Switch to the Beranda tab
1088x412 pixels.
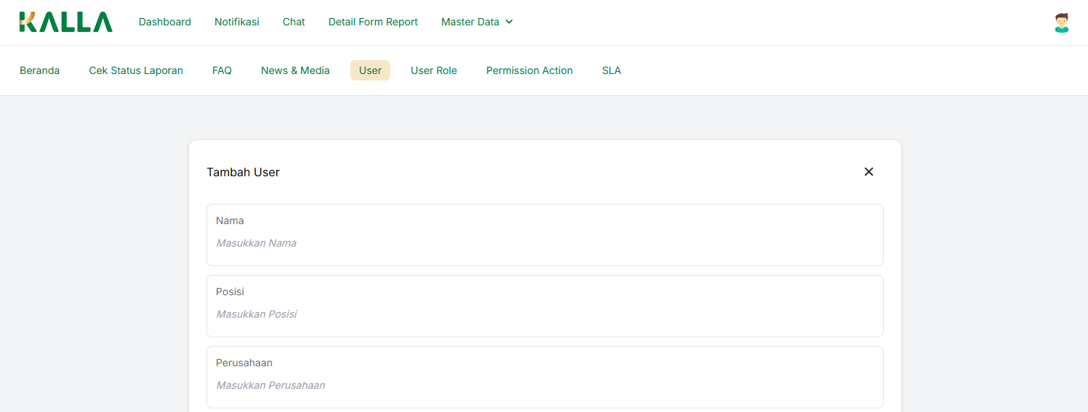40,70
